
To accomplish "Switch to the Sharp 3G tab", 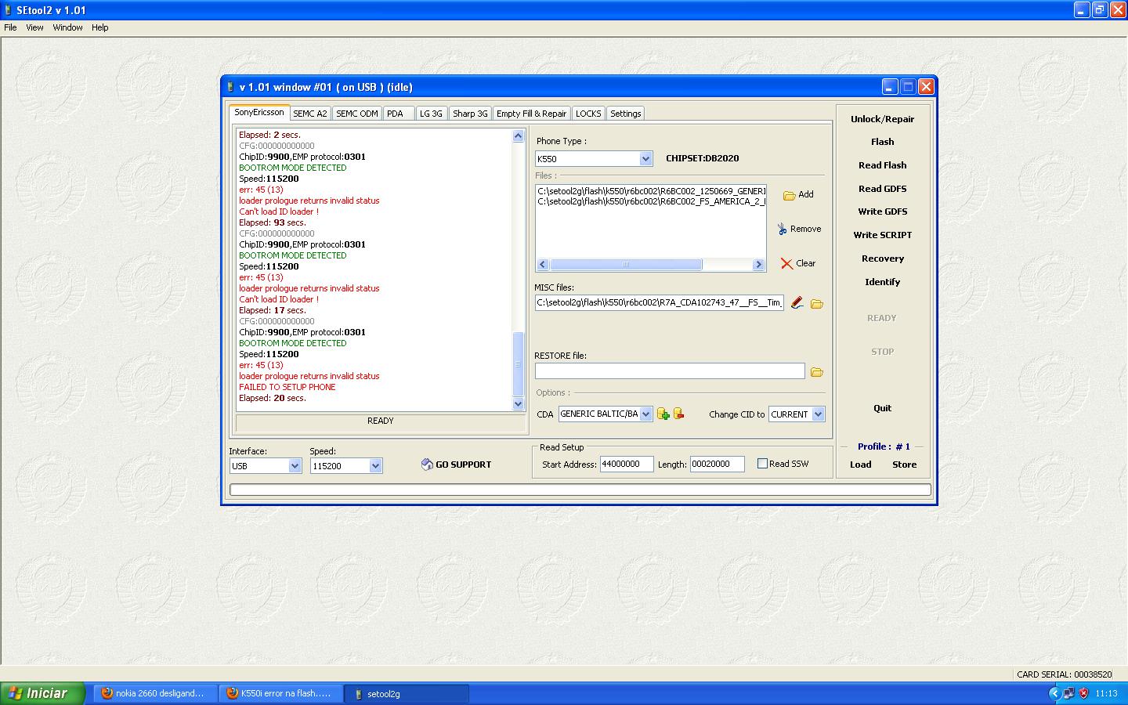I will (470, 114).
